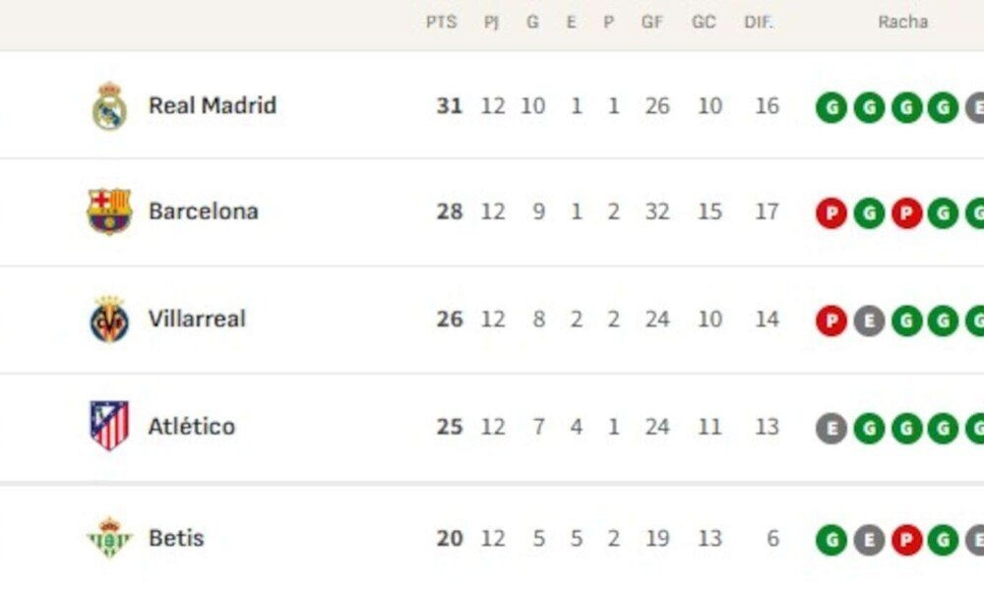This screenshot has width=984, height=590.
Task: Click the Atlético club crest
Action: (109, 426)
